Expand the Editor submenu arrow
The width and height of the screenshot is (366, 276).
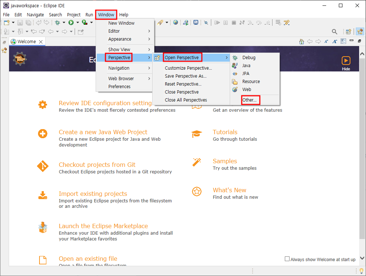[x=149, y=31]
